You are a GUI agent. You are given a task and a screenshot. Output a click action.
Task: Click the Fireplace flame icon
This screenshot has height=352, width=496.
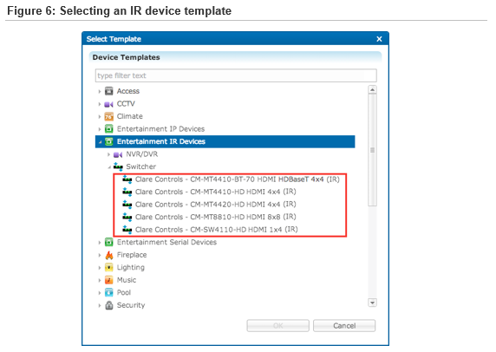[108, 255]
